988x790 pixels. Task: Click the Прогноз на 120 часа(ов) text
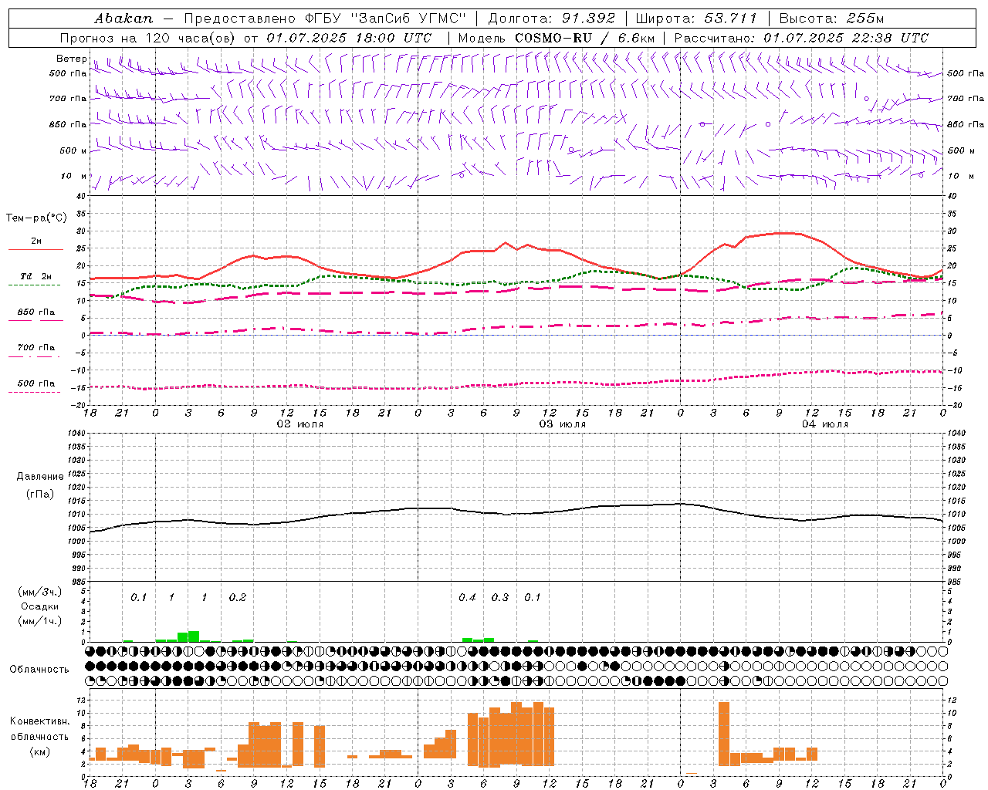click(x=148, y=38)
